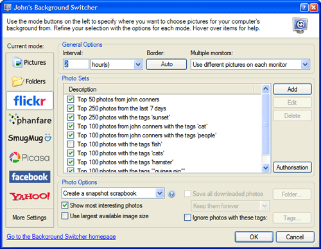Check the 'fish' tags photo set
321x249 pixels.
71,144
